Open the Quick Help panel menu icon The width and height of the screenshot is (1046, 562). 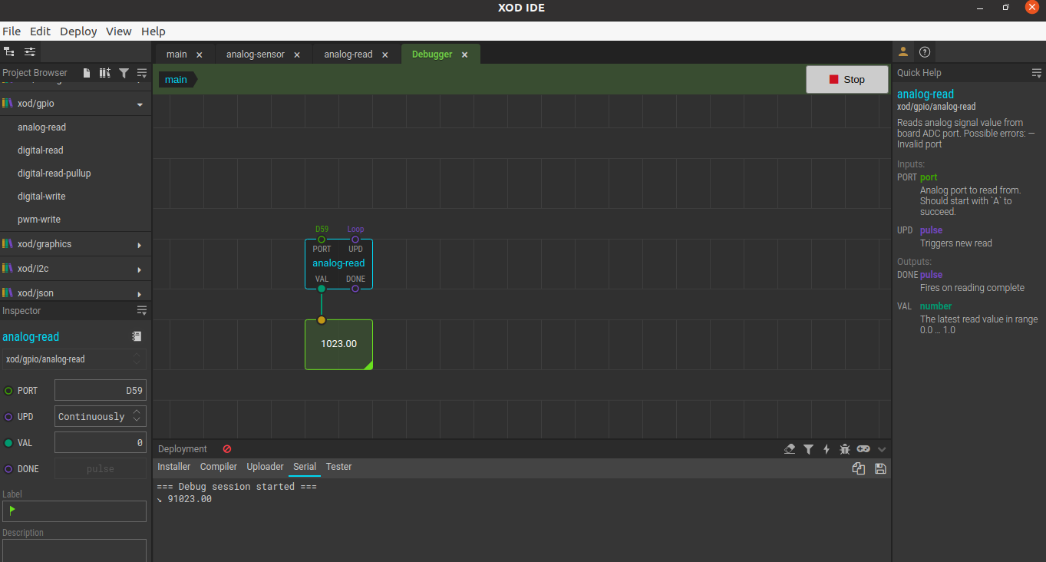pyautogui.click(x=1037, y=73)
